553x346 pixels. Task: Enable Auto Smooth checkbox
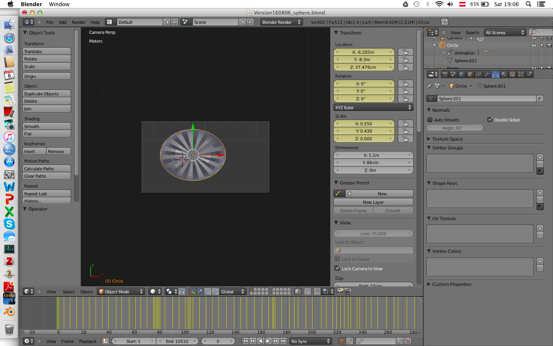[430, 120]
